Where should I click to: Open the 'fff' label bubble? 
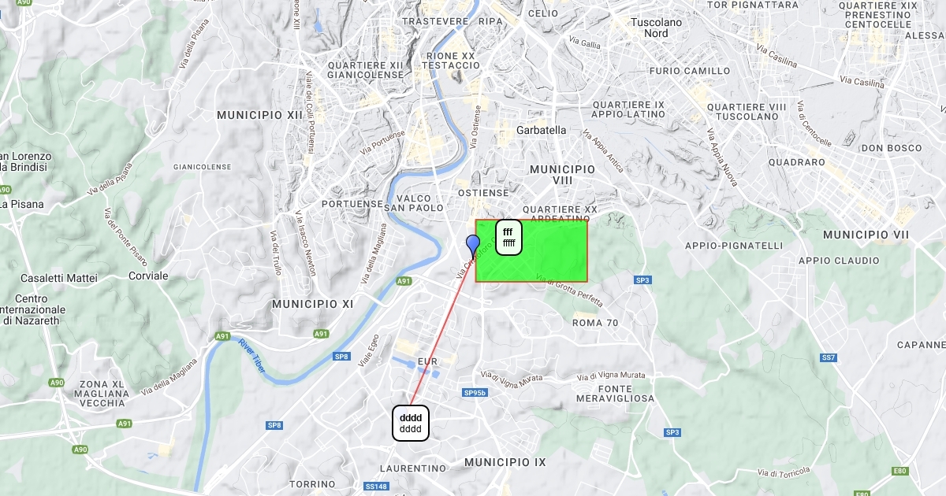tap(508, 237)
